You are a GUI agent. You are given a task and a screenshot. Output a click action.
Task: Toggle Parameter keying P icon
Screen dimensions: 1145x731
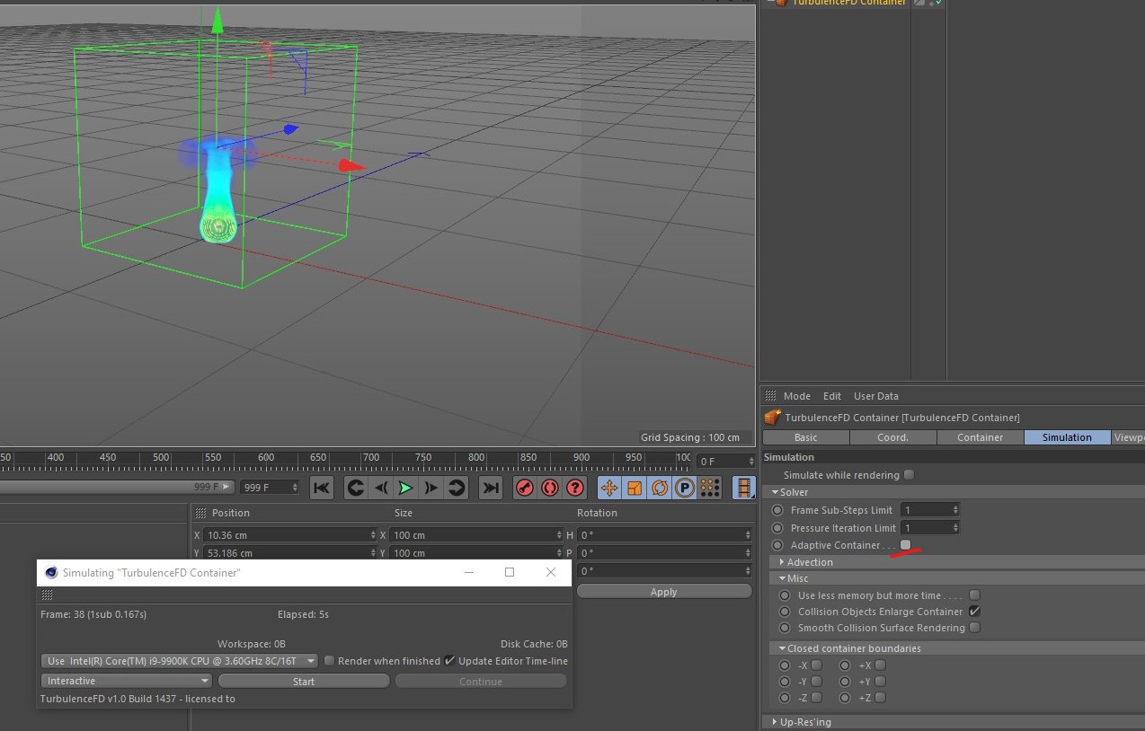pyautogui.click(x=685, y=488)
